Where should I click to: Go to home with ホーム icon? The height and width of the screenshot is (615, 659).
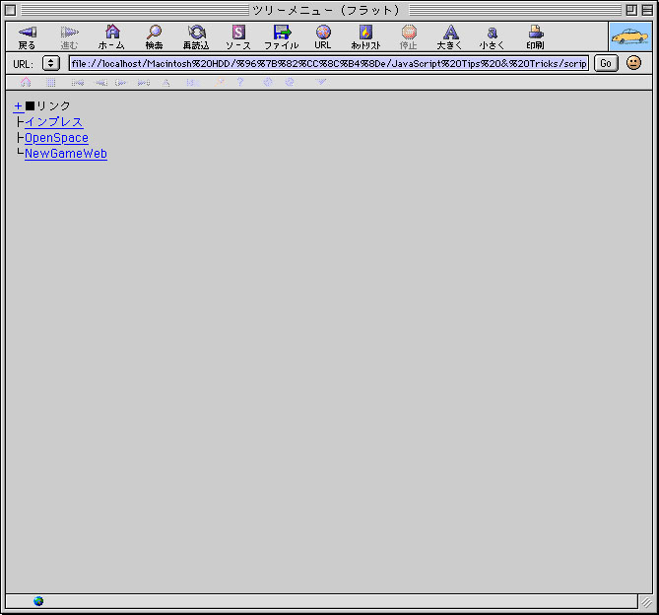(x=112, y=32)
